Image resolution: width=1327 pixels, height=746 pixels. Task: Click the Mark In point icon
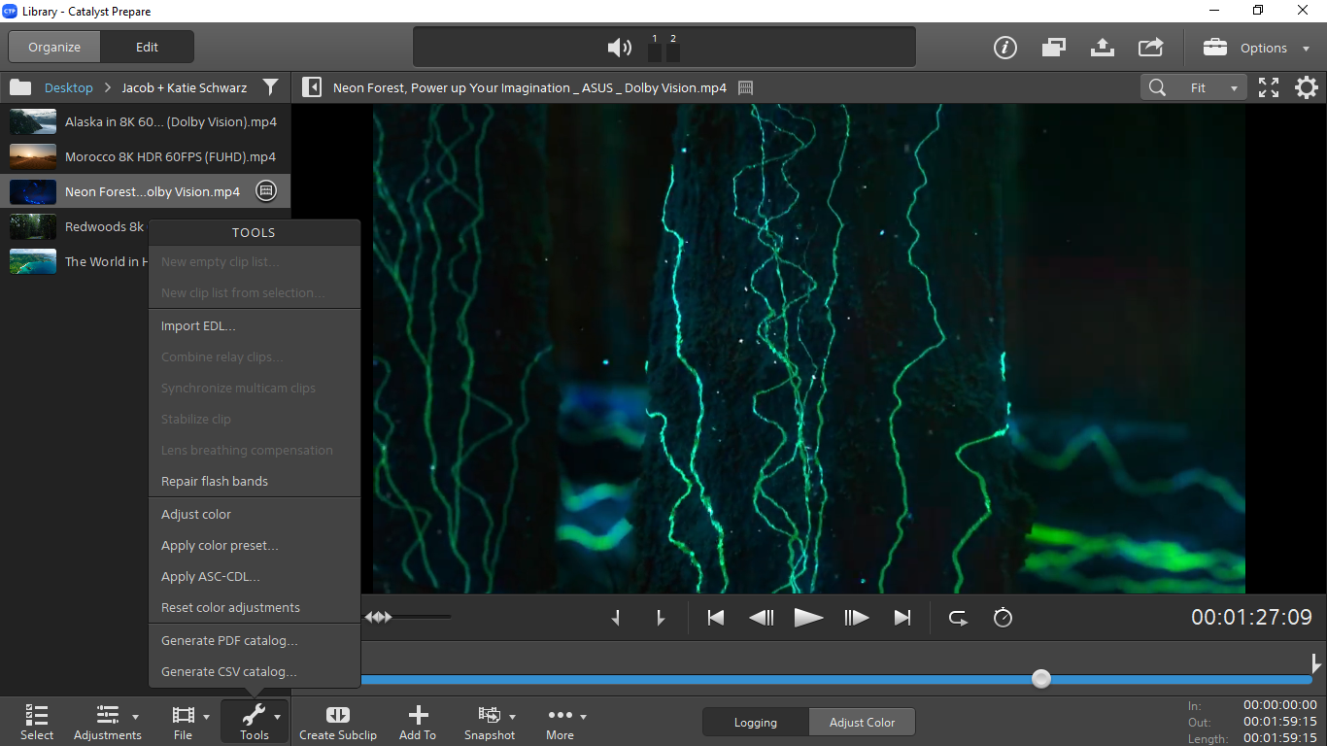tap(616, 618)
